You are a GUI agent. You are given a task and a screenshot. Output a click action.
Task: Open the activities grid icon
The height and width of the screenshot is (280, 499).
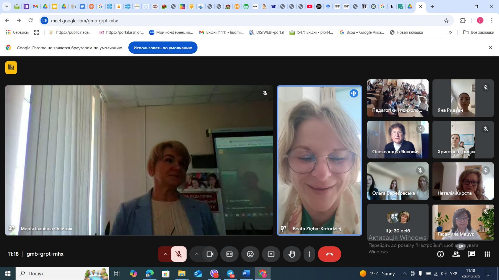pyautogui.click(x=487, y=254)
